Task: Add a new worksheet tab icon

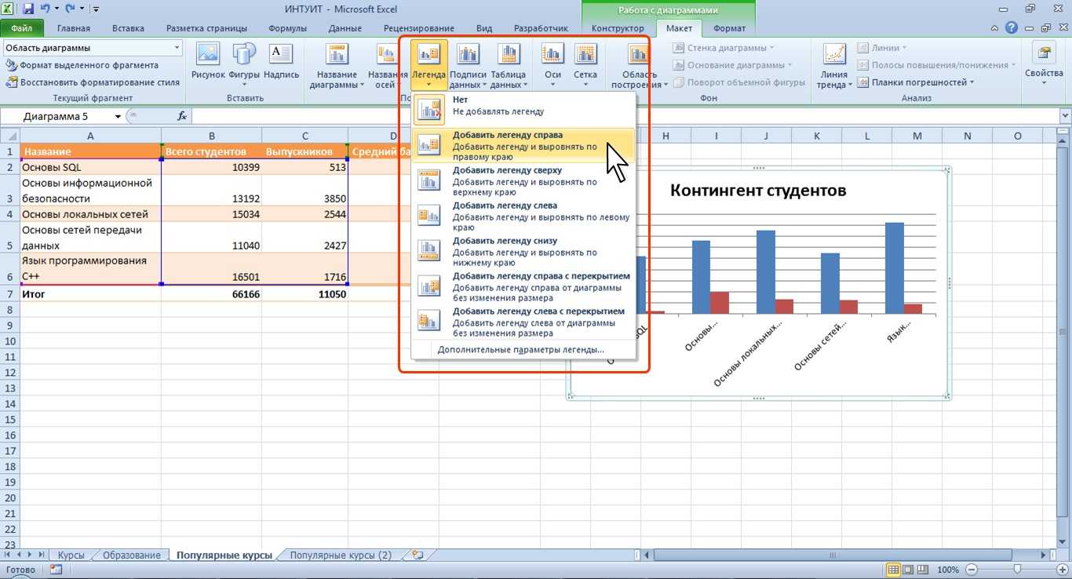Action: click(x=417, y=555)
